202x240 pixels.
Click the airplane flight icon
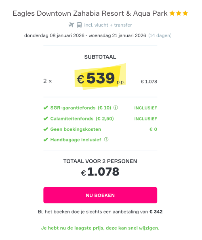(x=71, y=25)
